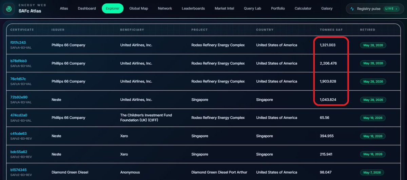
Task: Open certificate c41cde63
Action: 18,133
